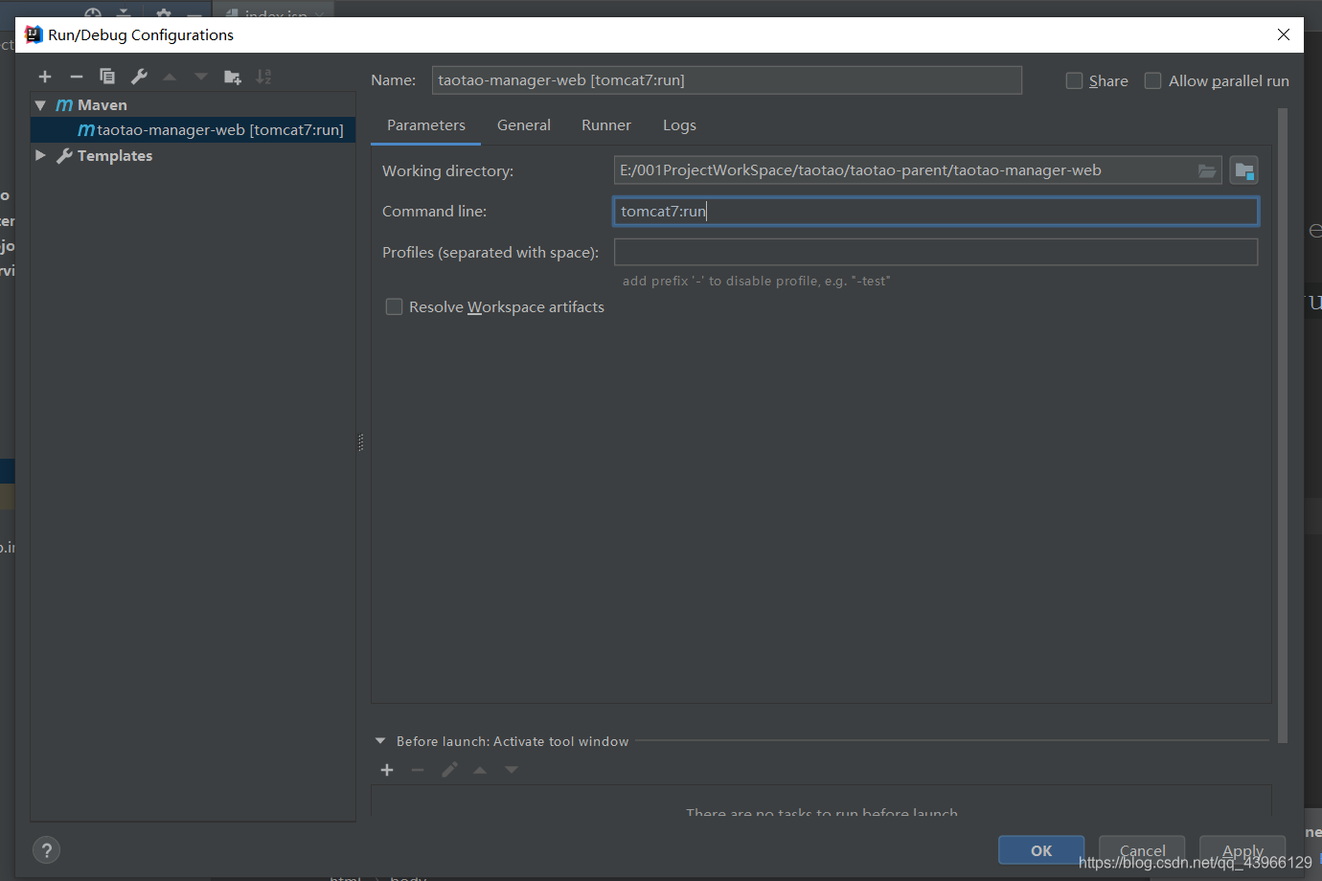Create new folder for configurations
The width and height of the screenshot is (1322, 881).
pyautogui.click(x=233, y=77)
